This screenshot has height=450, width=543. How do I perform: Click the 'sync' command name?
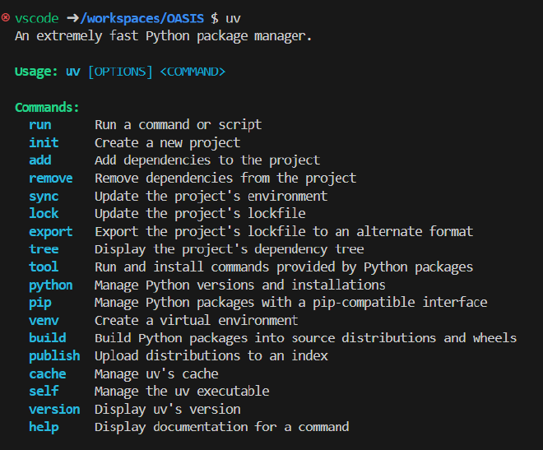pyautogui.click(x=44, y=197)
